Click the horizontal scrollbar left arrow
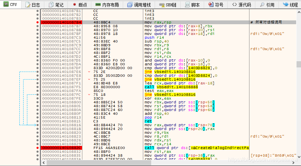Viewport: 301px width, 166px height. pos(44,163)
